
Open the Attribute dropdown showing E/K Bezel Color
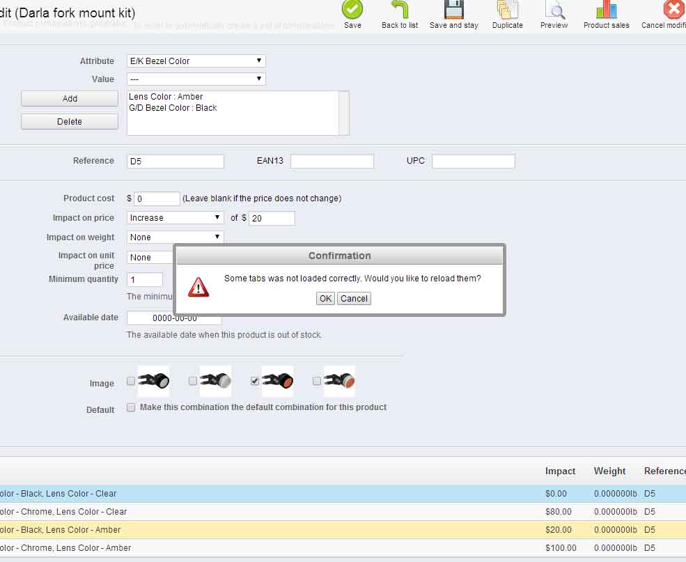coord(196,61)
